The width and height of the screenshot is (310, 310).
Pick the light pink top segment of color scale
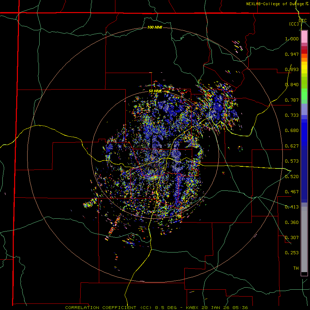point(304,37)
